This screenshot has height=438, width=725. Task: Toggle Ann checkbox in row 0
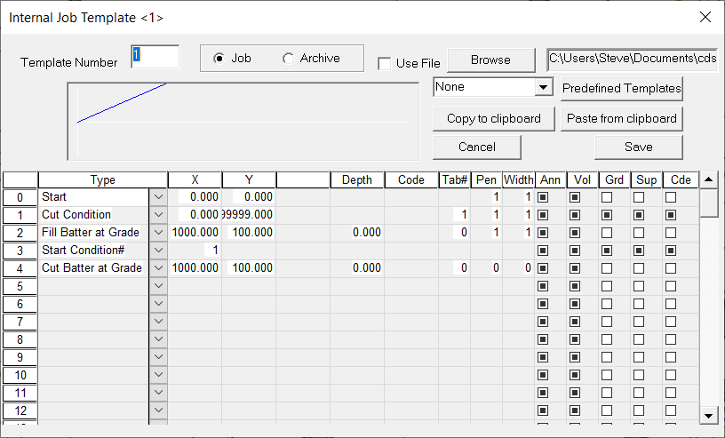(543, 196)
